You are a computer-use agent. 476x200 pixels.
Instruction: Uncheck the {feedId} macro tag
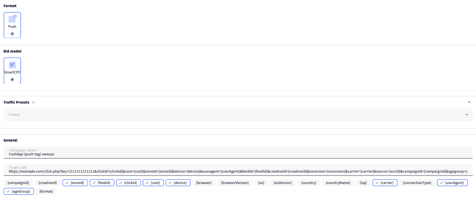tap(102, 183)
